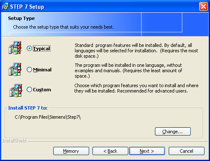
Task: Cancel the STEP 7 setup
Action: pos(187,151)
